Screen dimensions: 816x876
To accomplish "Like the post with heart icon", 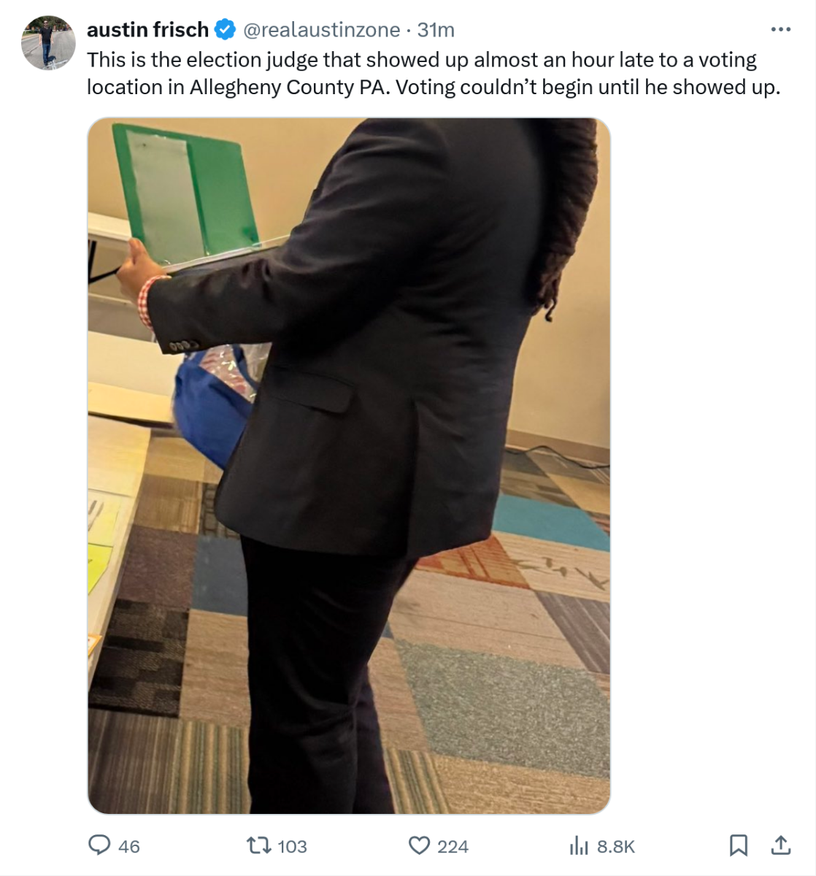I will (x=419, y=845).
